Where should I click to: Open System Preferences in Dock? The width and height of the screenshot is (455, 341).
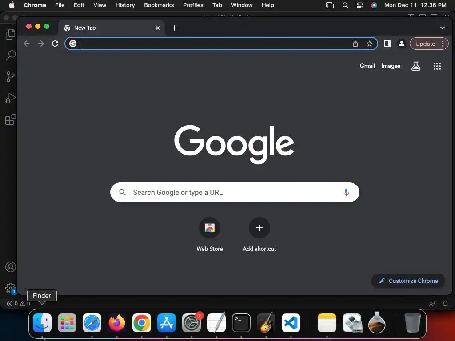192,323
